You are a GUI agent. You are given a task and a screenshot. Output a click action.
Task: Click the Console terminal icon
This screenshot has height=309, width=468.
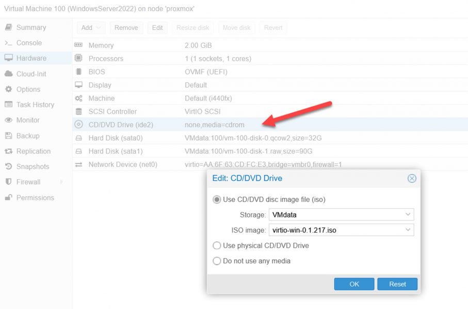point(8,43)
